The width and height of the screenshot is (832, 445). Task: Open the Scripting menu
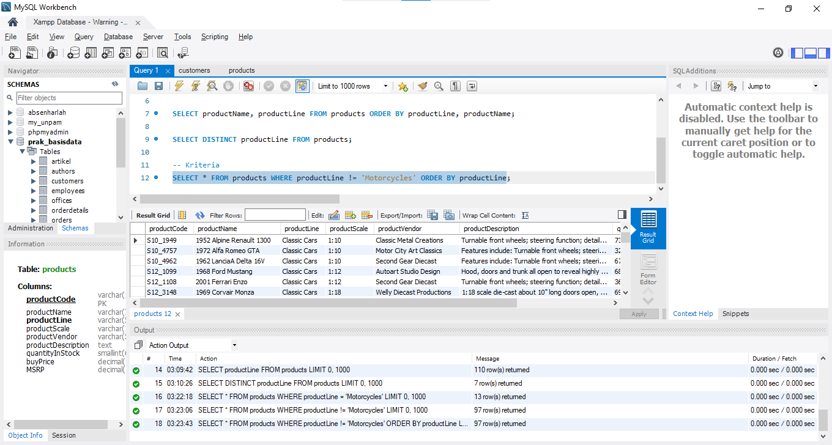coord(215,37)
